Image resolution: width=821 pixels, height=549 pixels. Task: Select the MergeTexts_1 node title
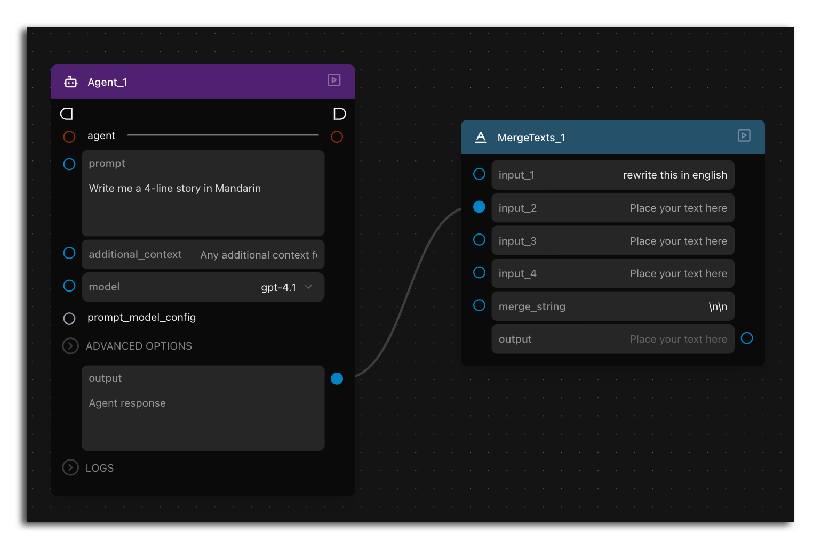point(531,138)
